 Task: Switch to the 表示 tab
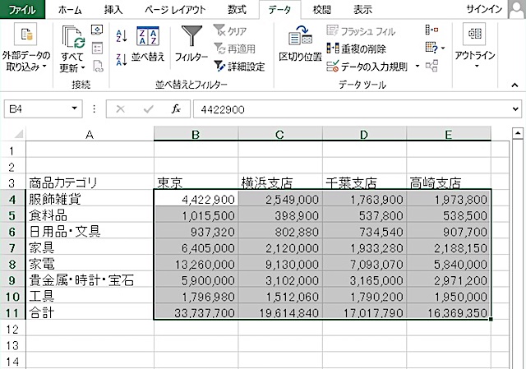pyautogui.click(x=362, y=10)
